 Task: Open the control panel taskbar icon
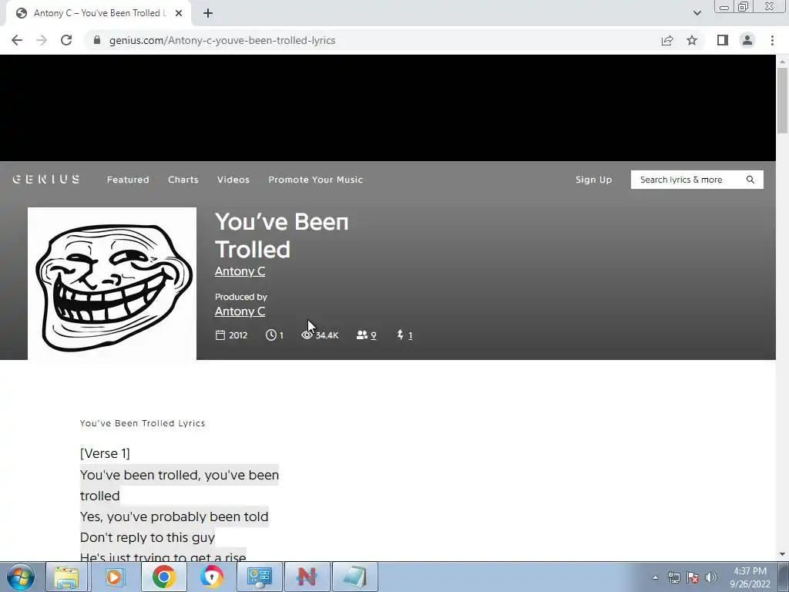(260, 577)
